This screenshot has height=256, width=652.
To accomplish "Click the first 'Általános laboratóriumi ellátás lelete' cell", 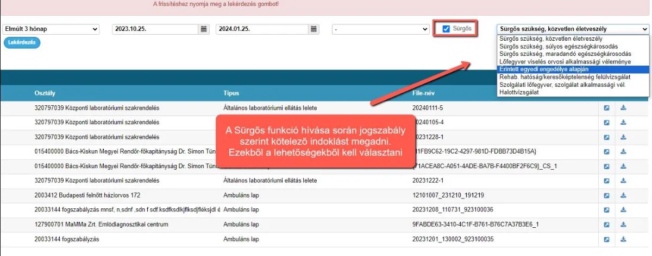I will (270, 108).
